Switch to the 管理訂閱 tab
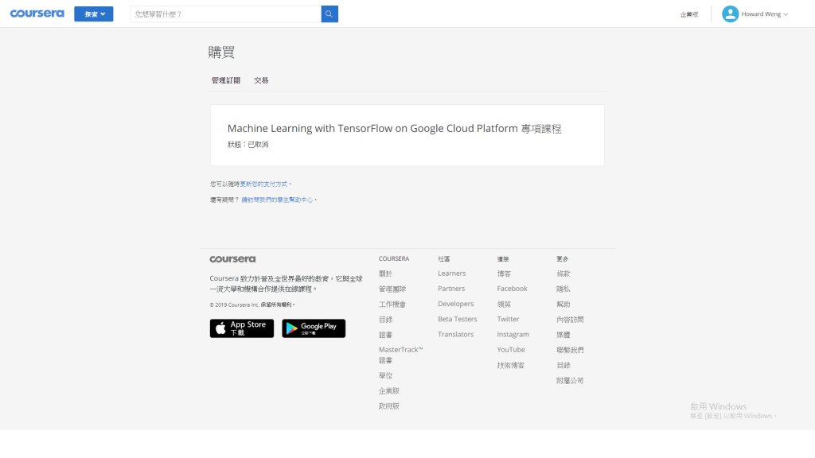The height and width of the screenshot is (458, 815). pos(225,80)
